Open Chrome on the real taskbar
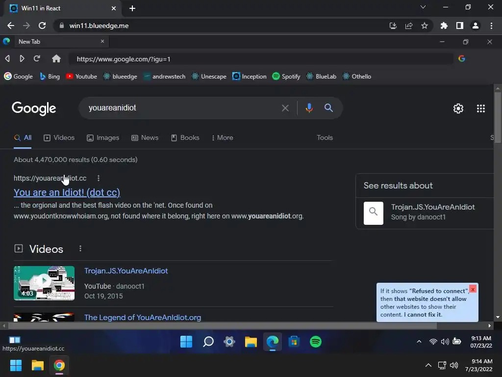 (x=59, y=365)
